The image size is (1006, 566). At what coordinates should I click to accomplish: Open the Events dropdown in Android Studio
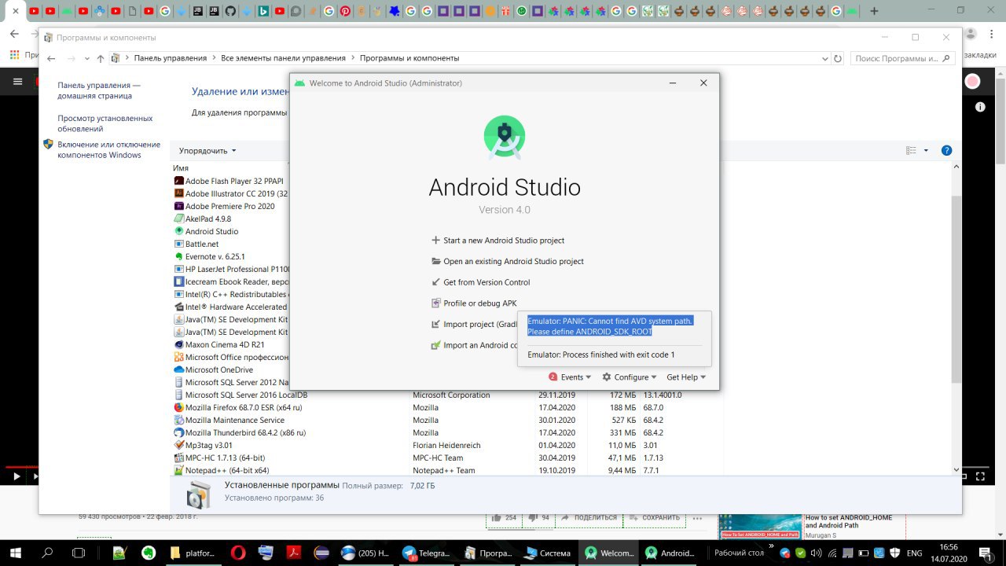(575, 377)
